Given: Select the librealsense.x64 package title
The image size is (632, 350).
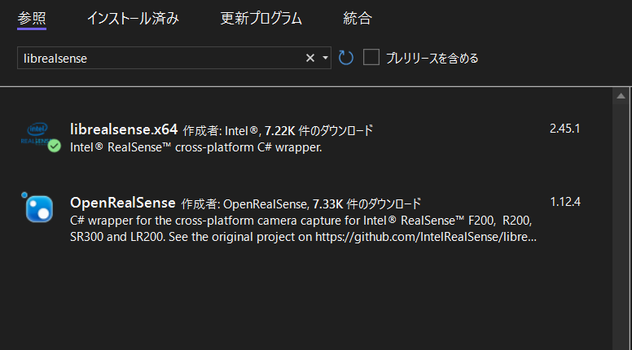Looking at the screenshot, I should click(124, 129).
